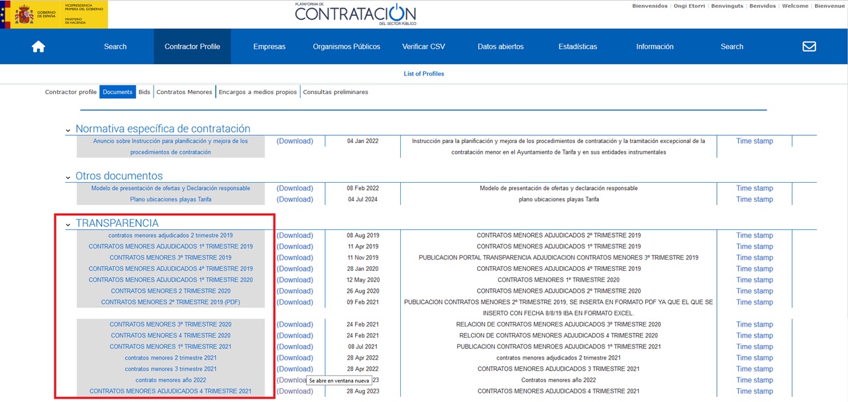Switch to the Contractor profile tab
This screenshot has height=402, width=848.
coord(71,92)
